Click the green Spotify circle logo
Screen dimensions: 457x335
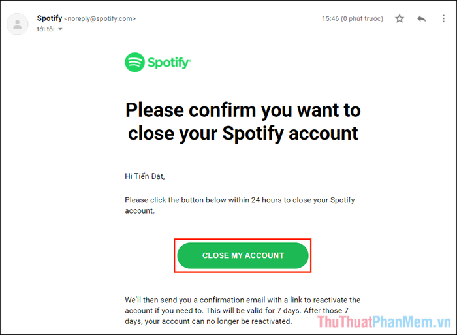coord(134,62)
